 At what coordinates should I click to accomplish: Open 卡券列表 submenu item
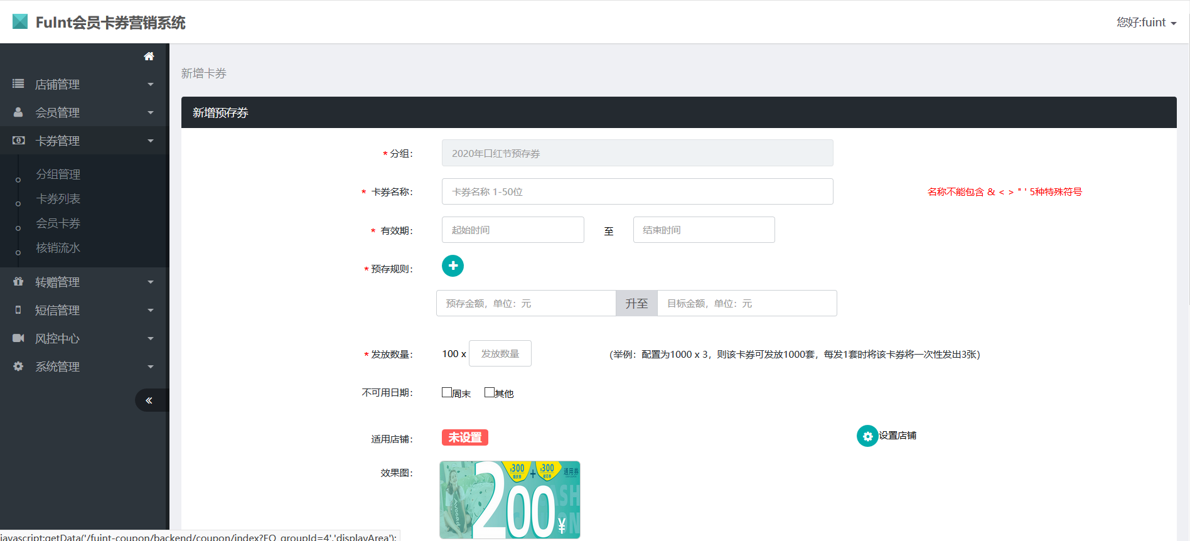(58, 199)
